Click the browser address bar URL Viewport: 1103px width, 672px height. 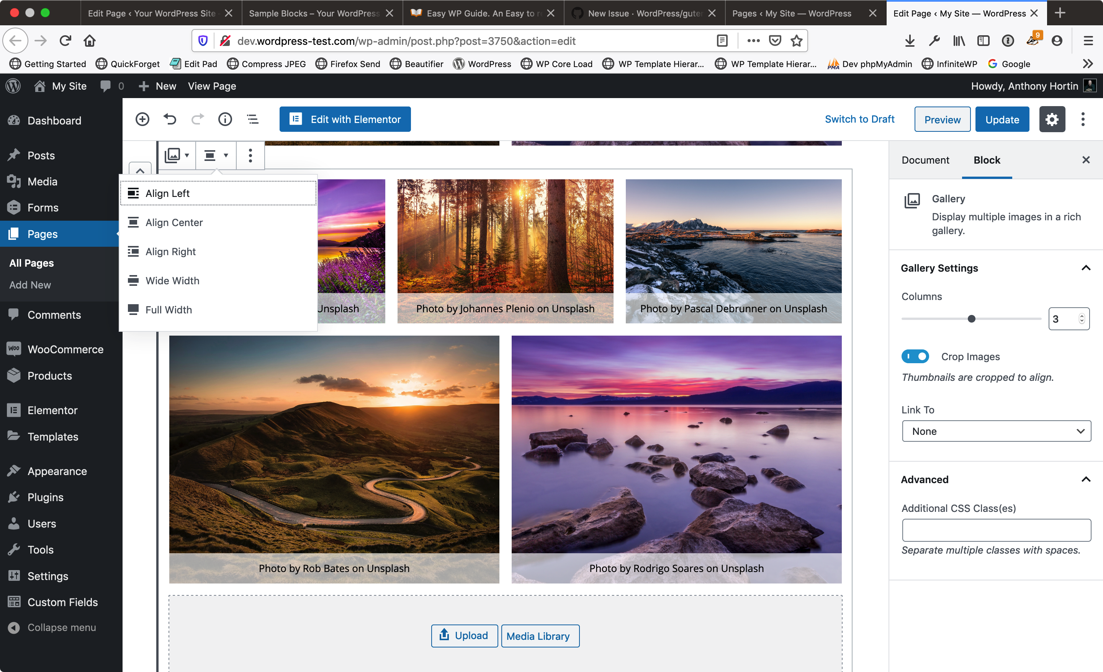coord(406,41)
